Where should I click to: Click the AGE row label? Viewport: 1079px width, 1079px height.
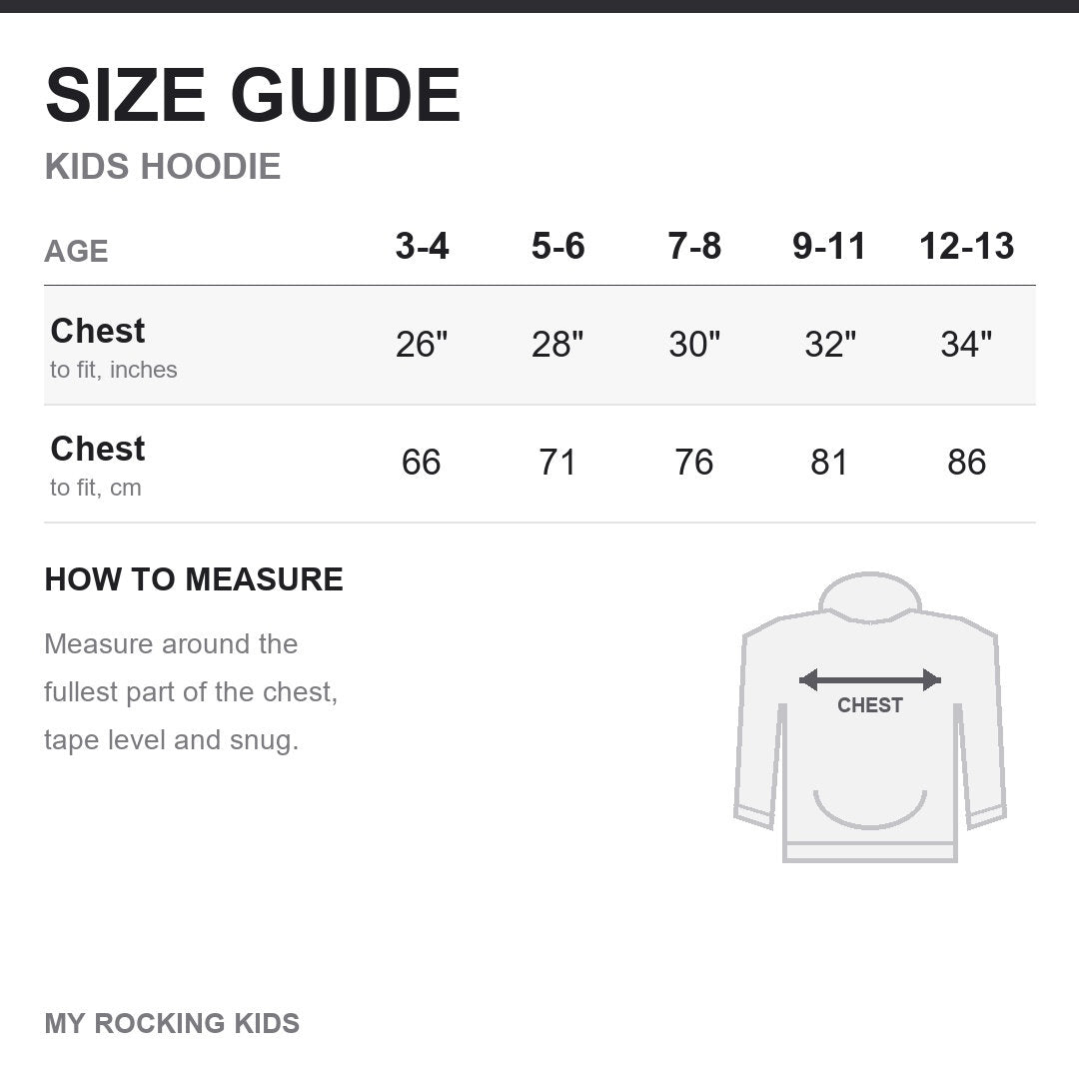point(76,251)
